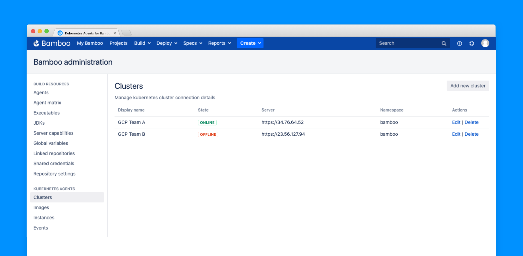Go to My Bamboo
The width and height of the screenshot is (523, 256).
click(90, 43)
